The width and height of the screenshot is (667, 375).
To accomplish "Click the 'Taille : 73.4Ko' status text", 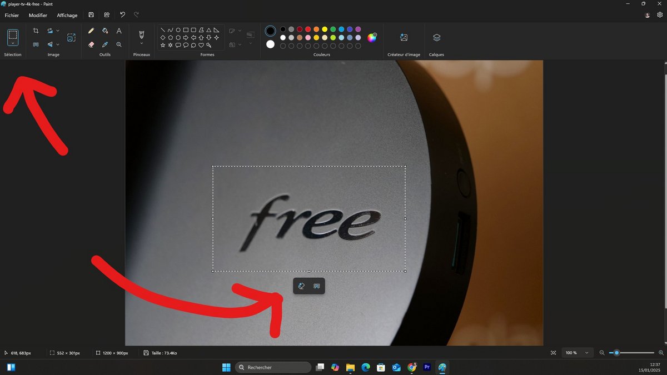I will click(x=164, y=353).
